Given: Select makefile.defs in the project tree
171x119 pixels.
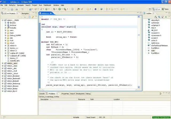Looking at the screenshot, I should (x=15, y=61).
